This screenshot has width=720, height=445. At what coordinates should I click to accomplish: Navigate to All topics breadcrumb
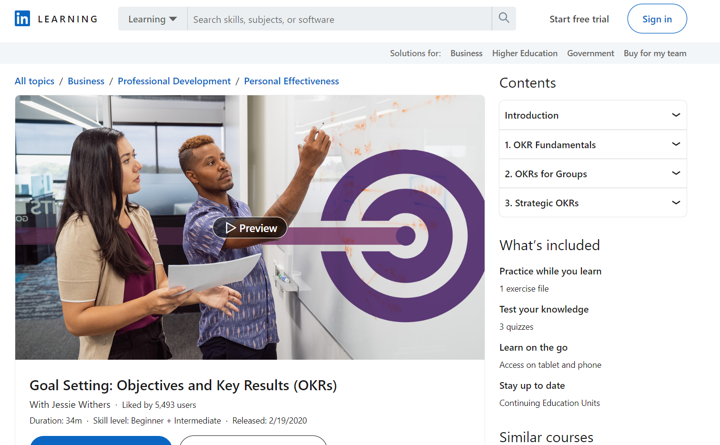(x=34, y=81)
